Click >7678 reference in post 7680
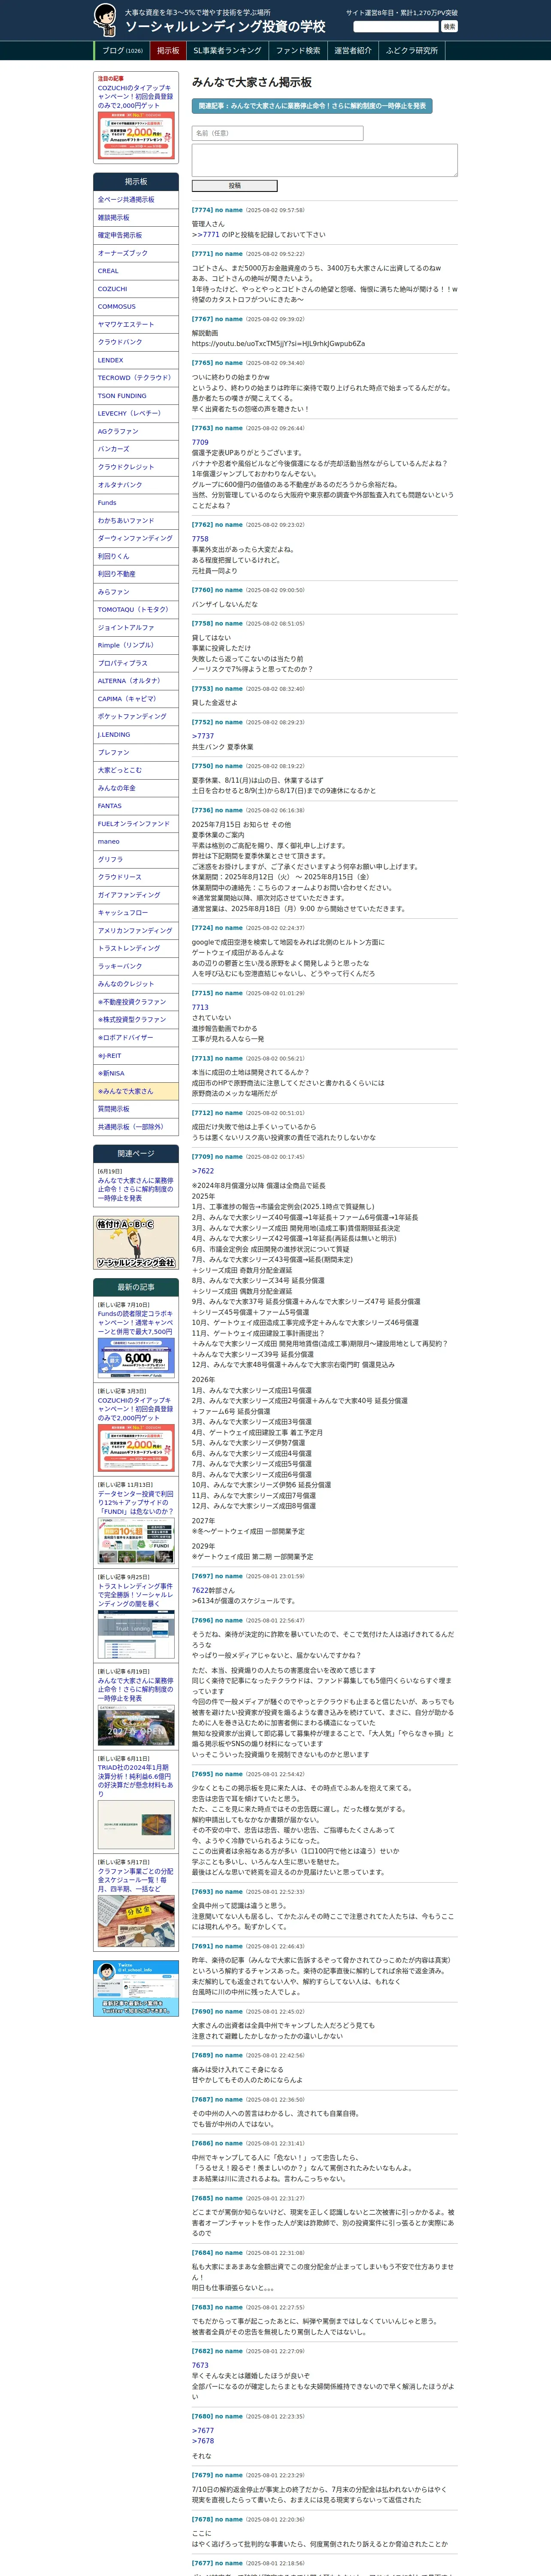 tap(203, 2441)
